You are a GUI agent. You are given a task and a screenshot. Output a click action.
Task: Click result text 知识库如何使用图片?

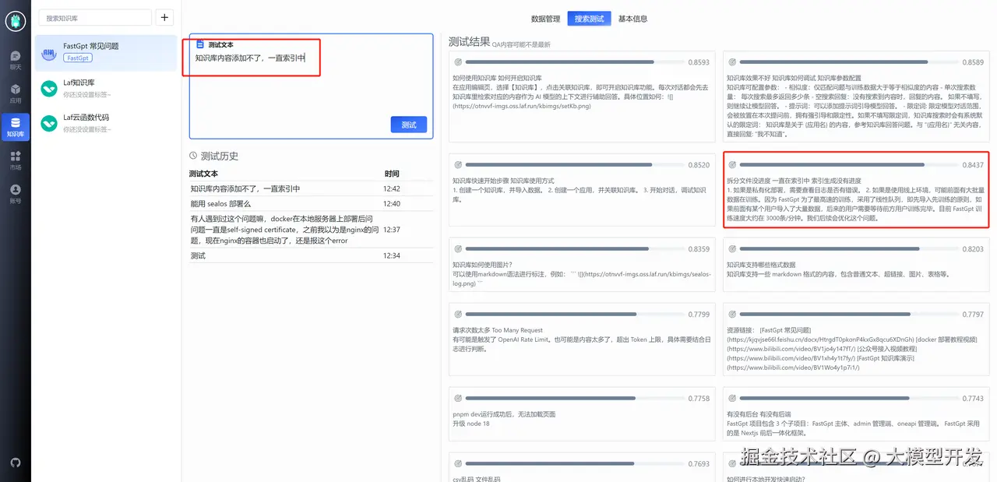click(482, 265)
